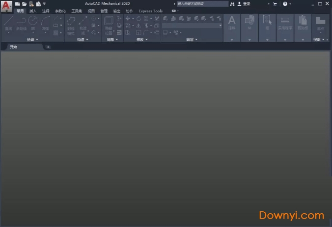332x227 pixels.
Task: Open the layer name combo box in 图层 panel
Action: (x=192, y=26)
